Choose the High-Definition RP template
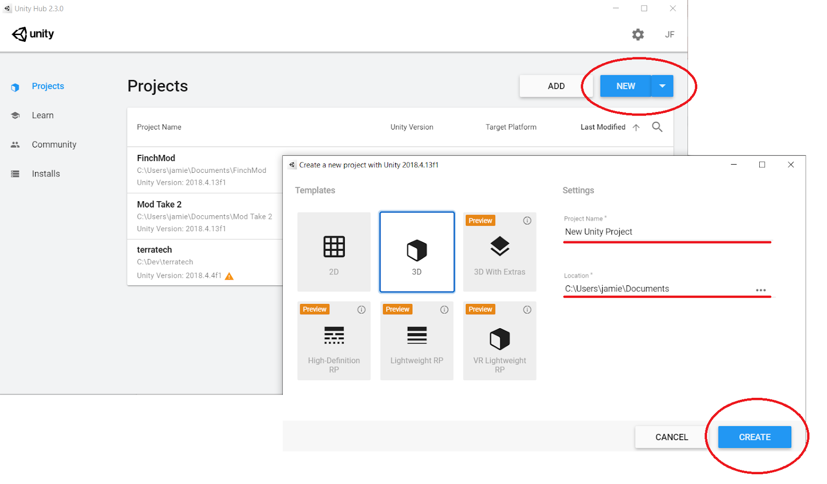Viewport: 827px width, 484px height. point(334,341)
